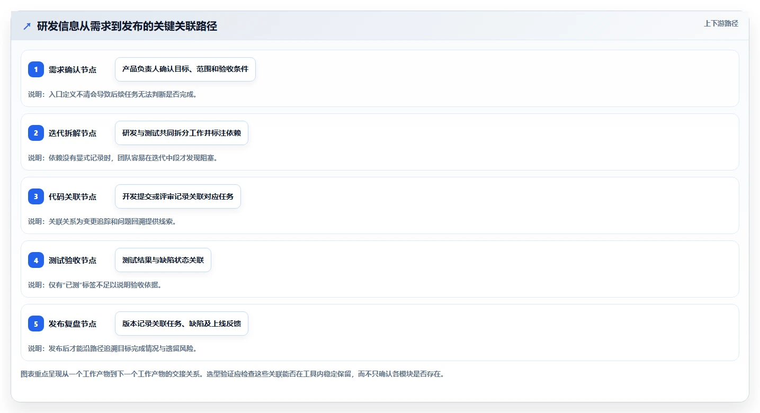Click the 产品负责人确认目标、范围和验收条件 chip
Screen dimensions: 760x413
[x=185, y=69]
